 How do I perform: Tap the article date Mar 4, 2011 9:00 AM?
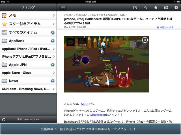point(75,27)
